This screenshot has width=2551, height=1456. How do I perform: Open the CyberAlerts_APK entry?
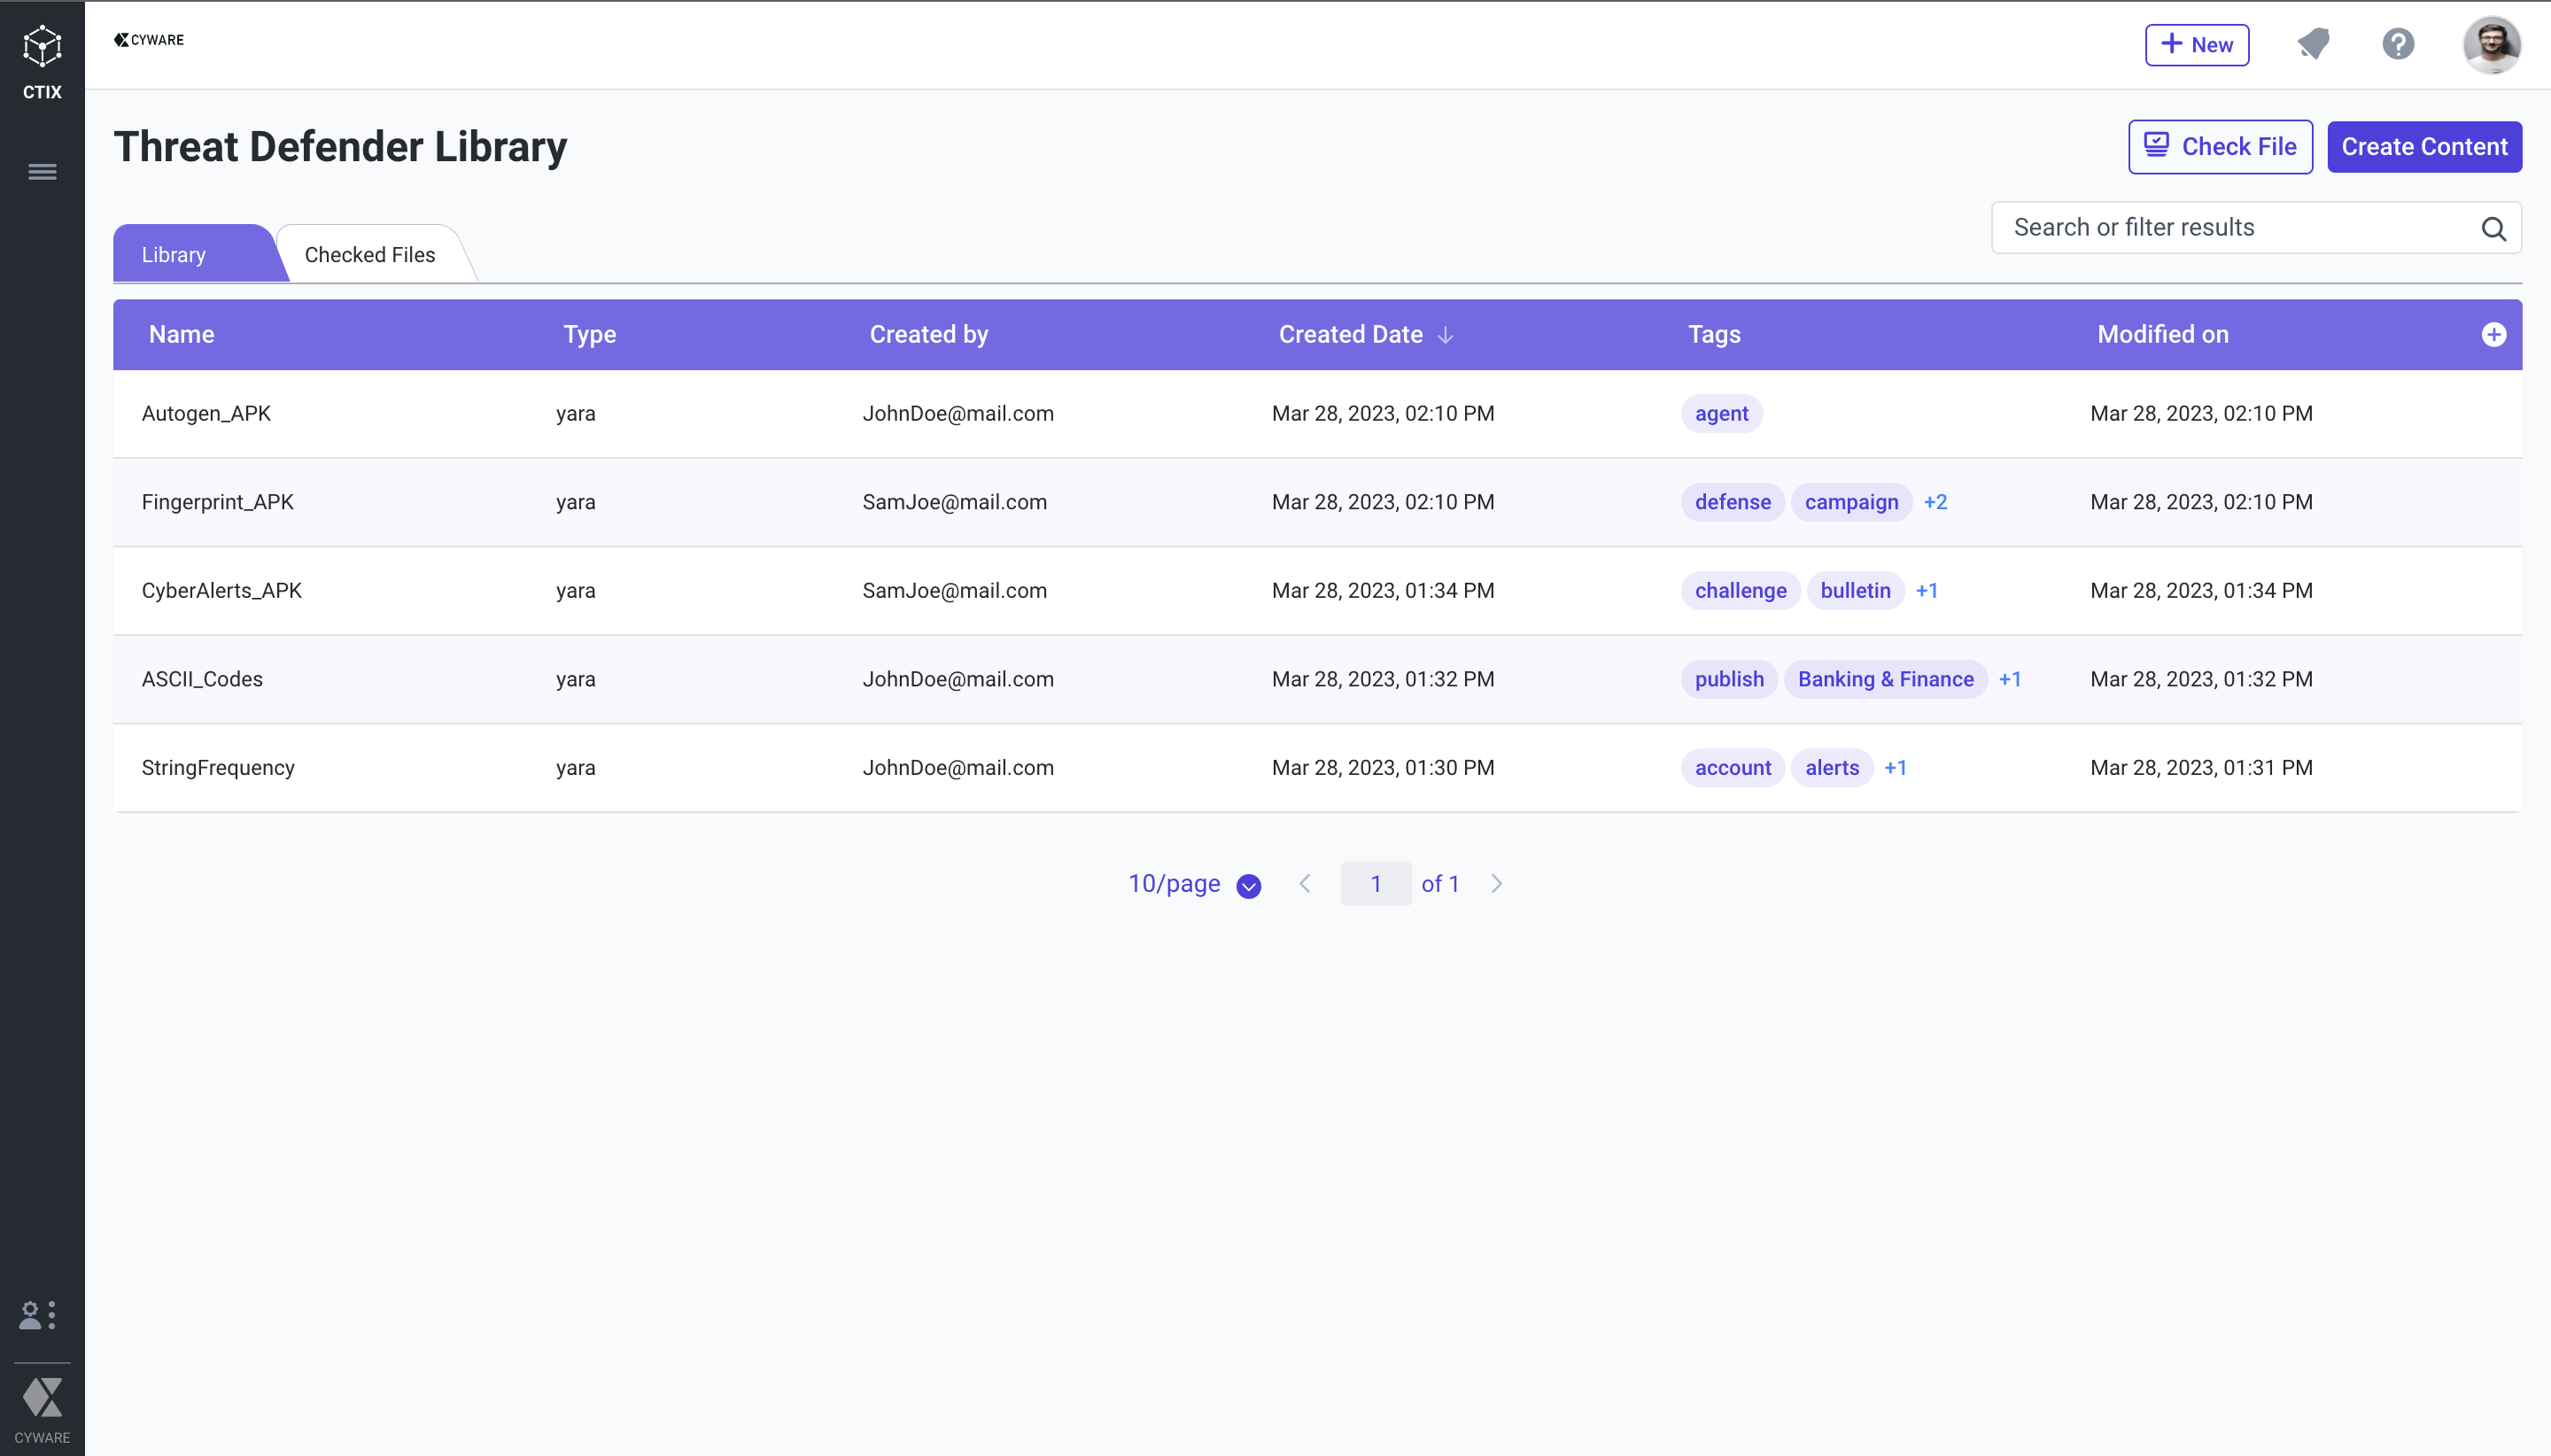tap(222, 591)
